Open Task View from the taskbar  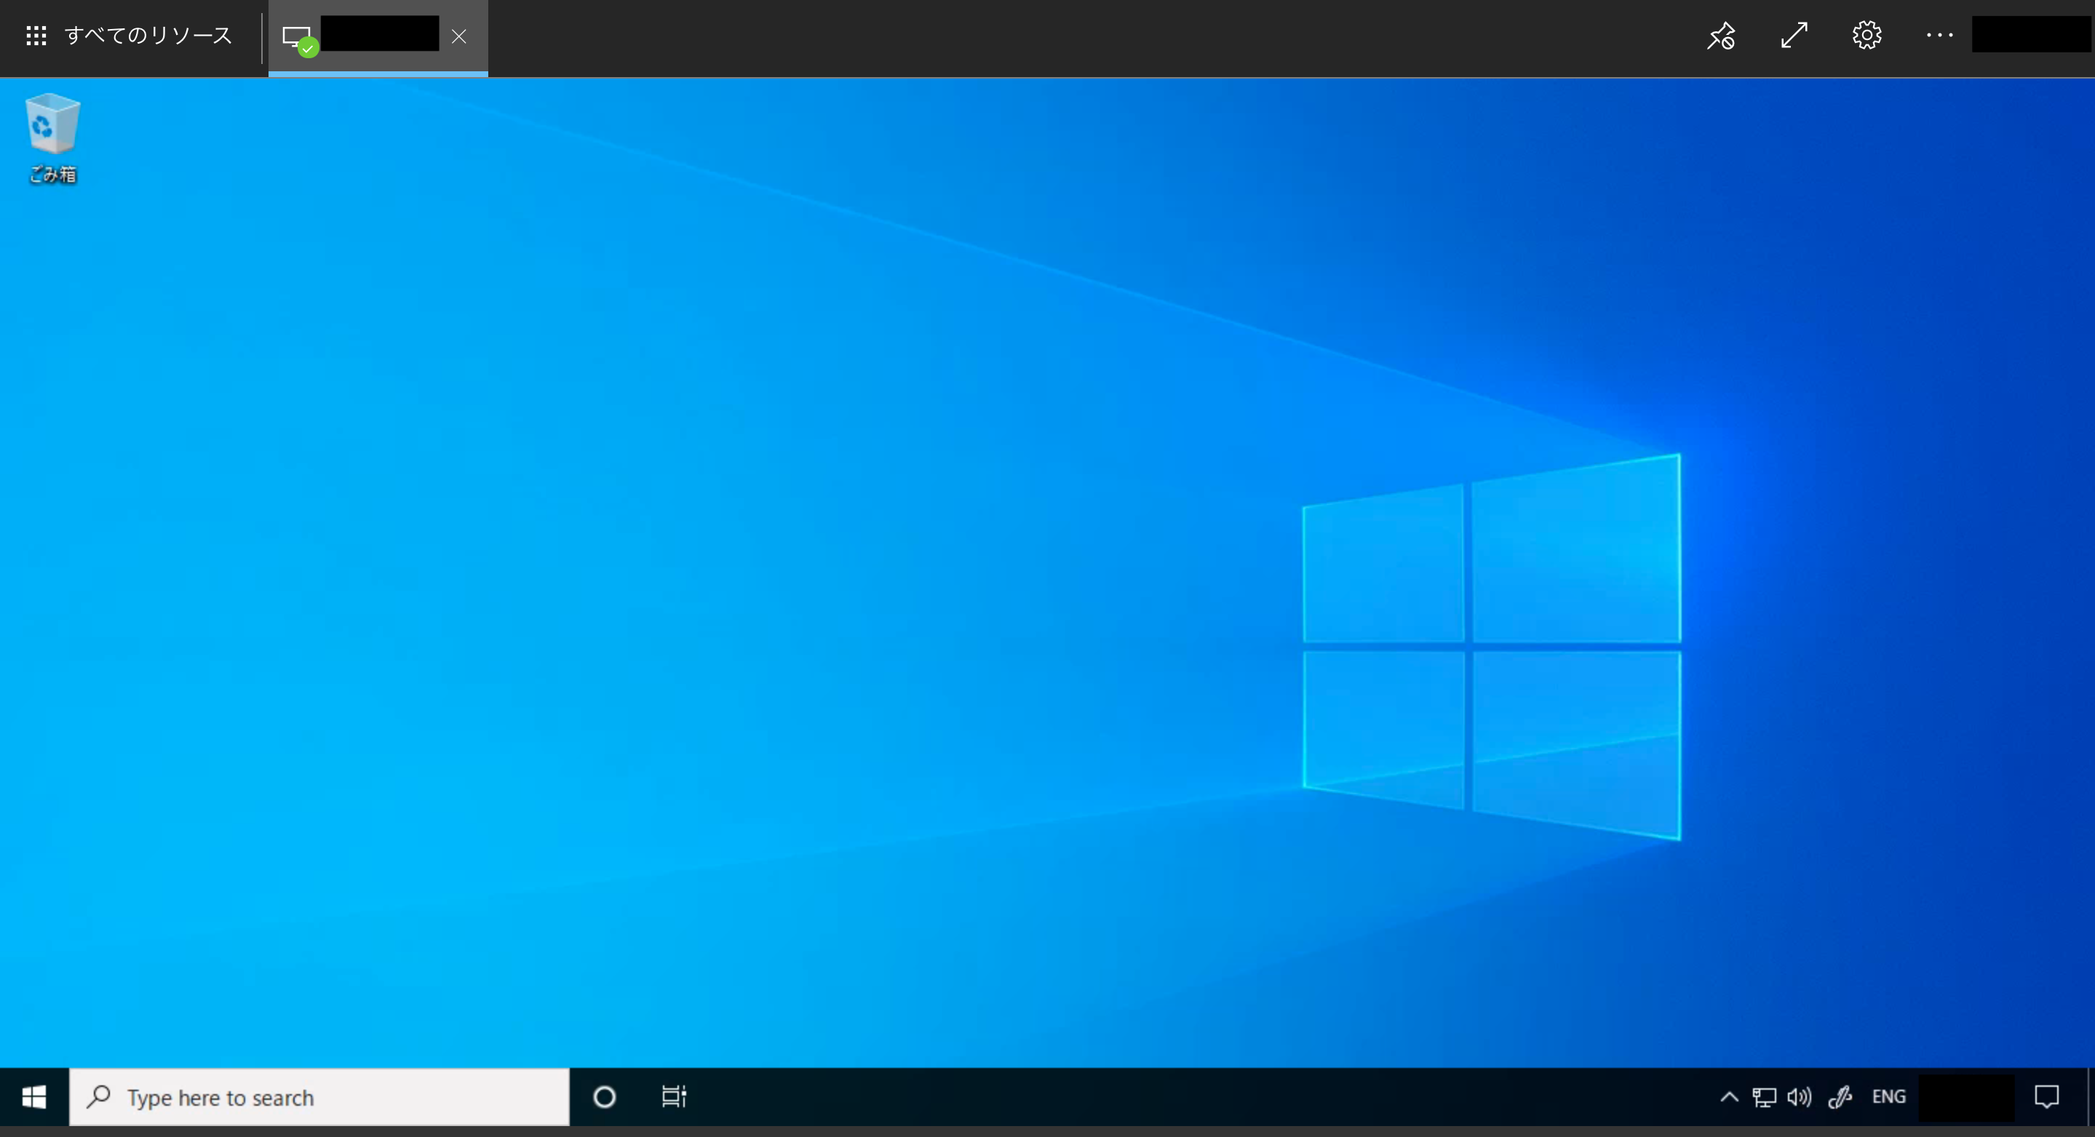point(673,1097)
